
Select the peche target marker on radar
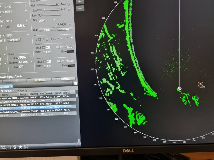tap(200, 84)
